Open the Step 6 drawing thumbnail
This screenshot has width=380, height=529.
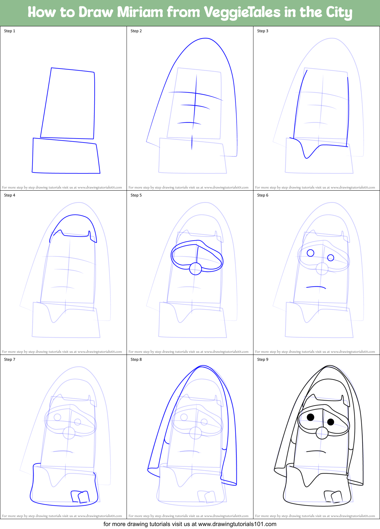tap(317, 273)
